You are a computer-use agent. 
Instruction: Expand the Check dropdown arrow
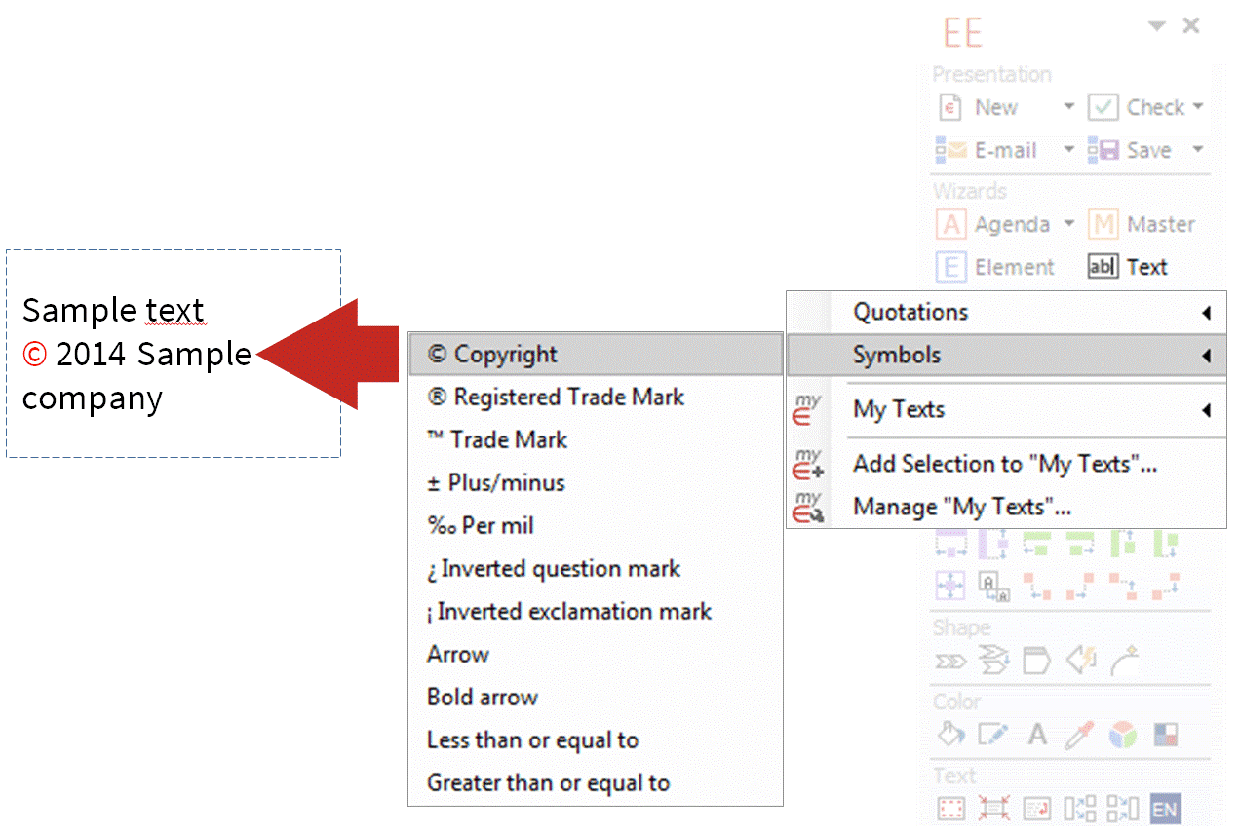pyautogui.click(x=1198, y=107)
